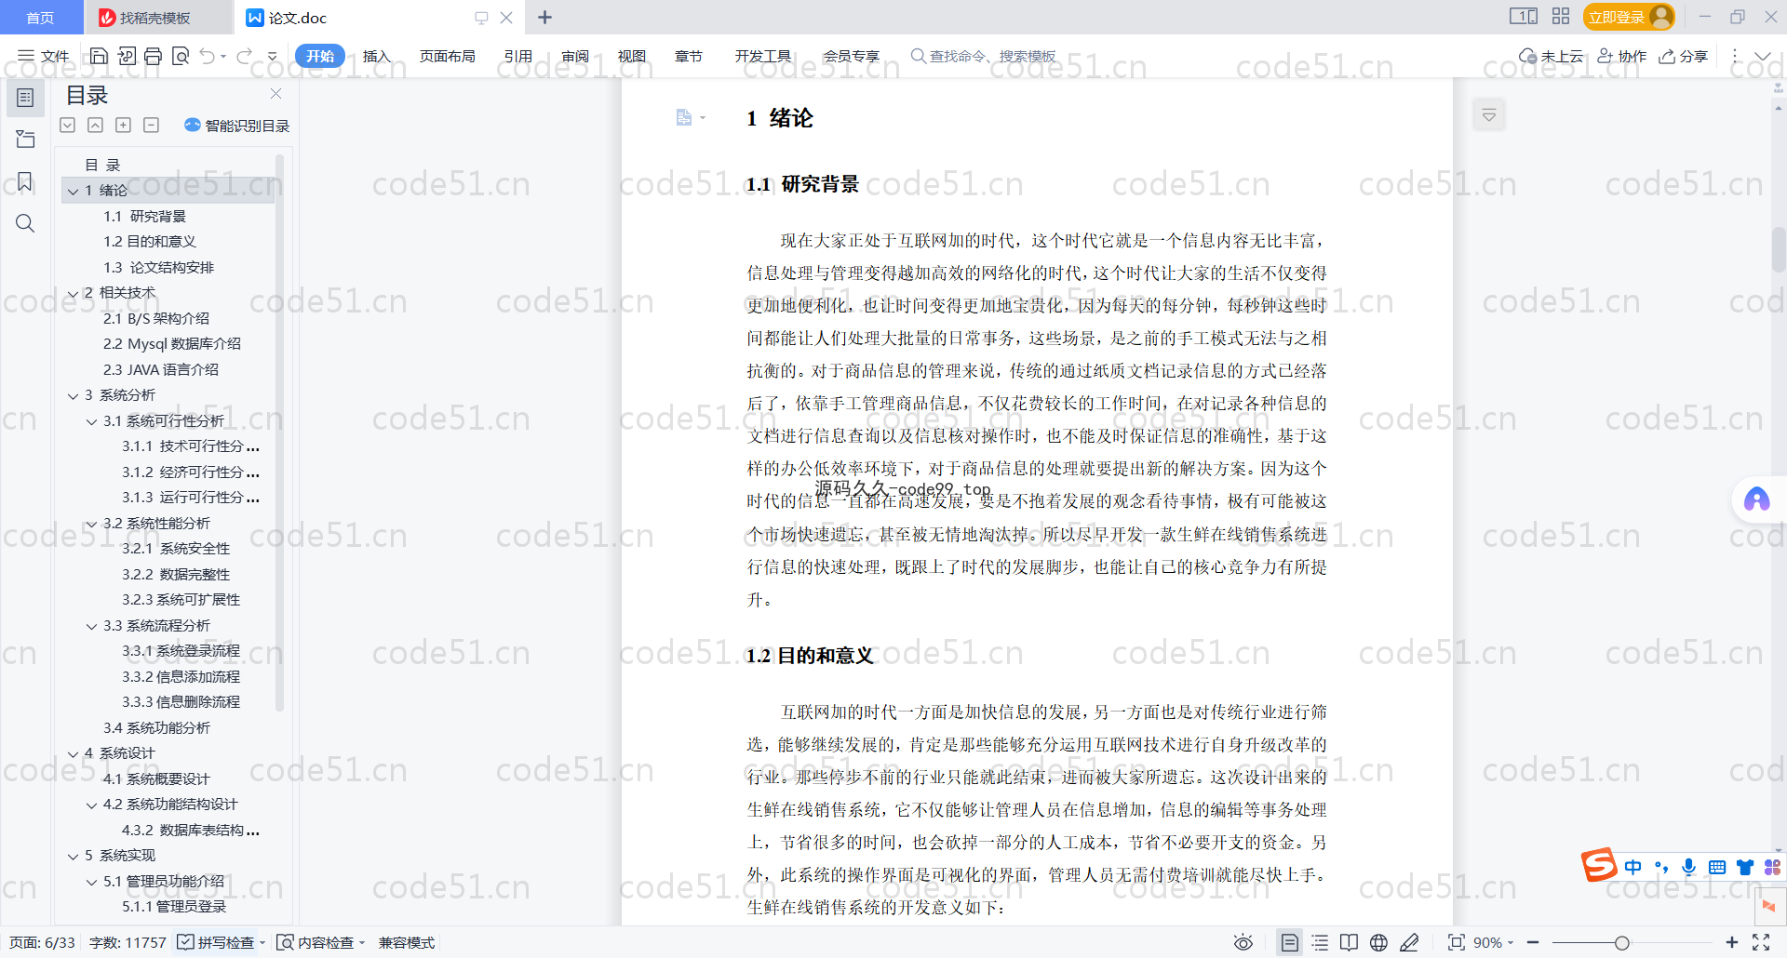Viewport: 1787px width, 958px height.
Task: Open the 文件 menu
Action: pos(44,56)
